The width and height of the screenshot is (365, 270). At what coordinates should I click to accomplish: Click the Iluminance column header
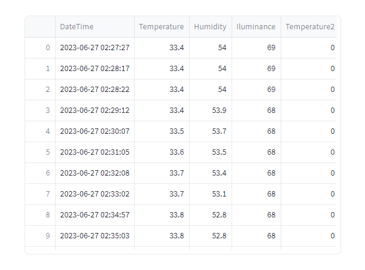(256, 27)
